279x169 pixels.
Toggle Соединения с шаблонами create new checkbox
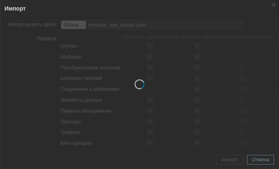197,89
